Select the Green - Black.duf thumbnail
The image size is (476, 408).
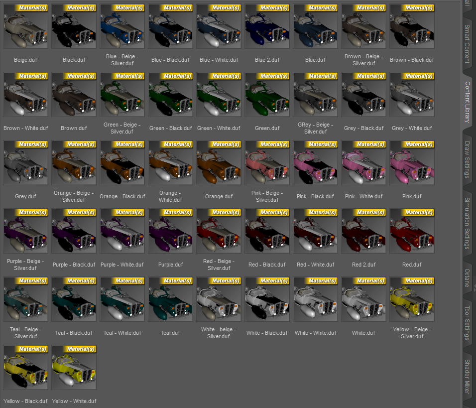pyautogui.click(x=170, y=95)
